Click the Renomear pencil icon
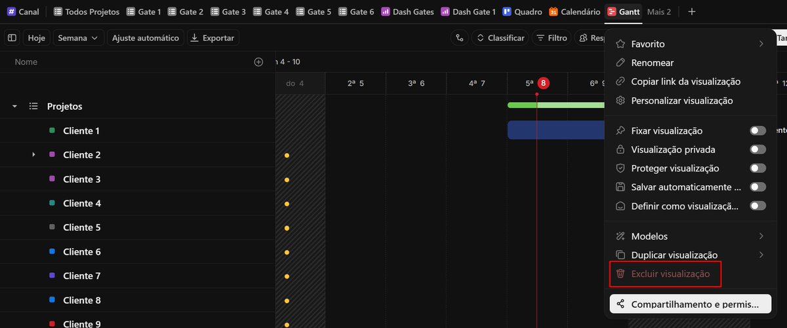This screenshot has width=787, height=328. click(620, 63)
